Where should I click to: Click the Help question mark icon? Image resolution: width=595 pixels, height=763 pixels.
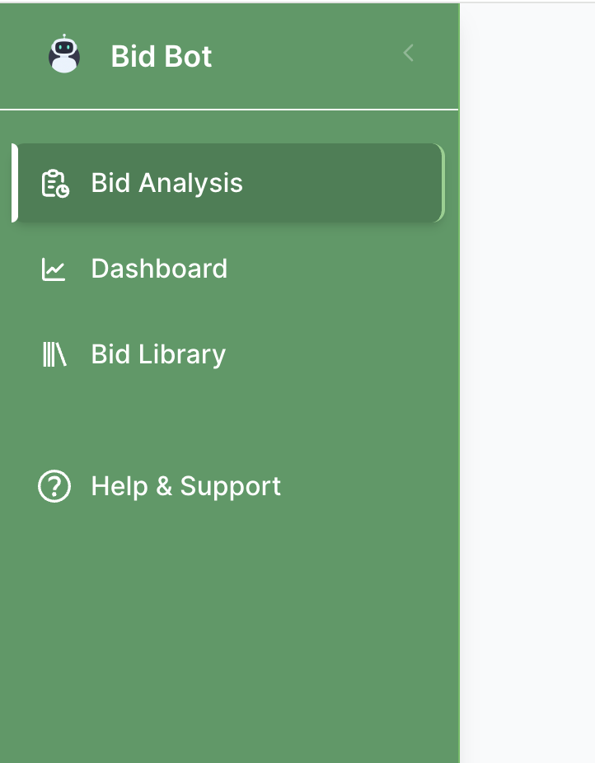pyautogui.click(x=54, y=487)
